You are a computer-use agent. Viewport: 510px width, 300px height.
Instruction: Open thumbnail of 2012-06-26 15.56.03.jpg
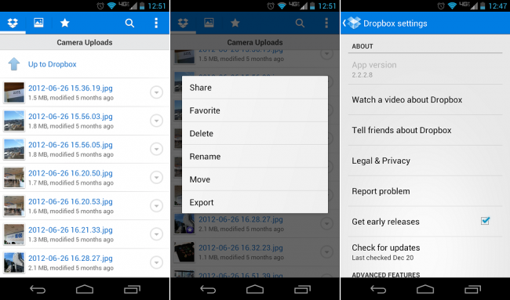click(14, 121)
